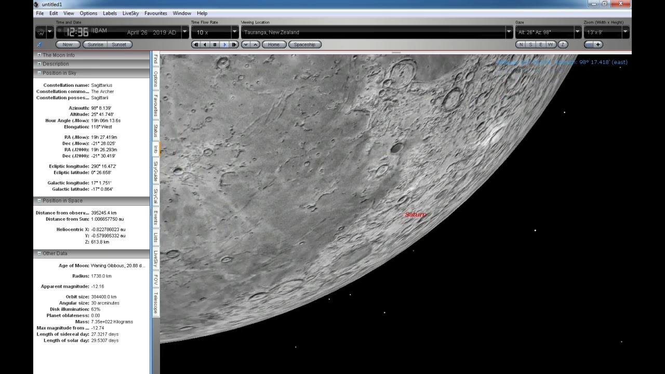Point gaze toward North with N button
665x374 pixels.
point(521,45)
